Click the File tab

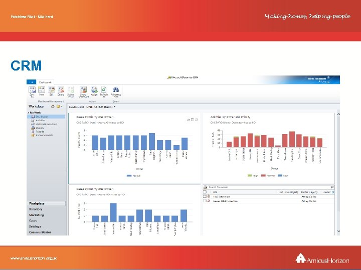tap(31, 82)
